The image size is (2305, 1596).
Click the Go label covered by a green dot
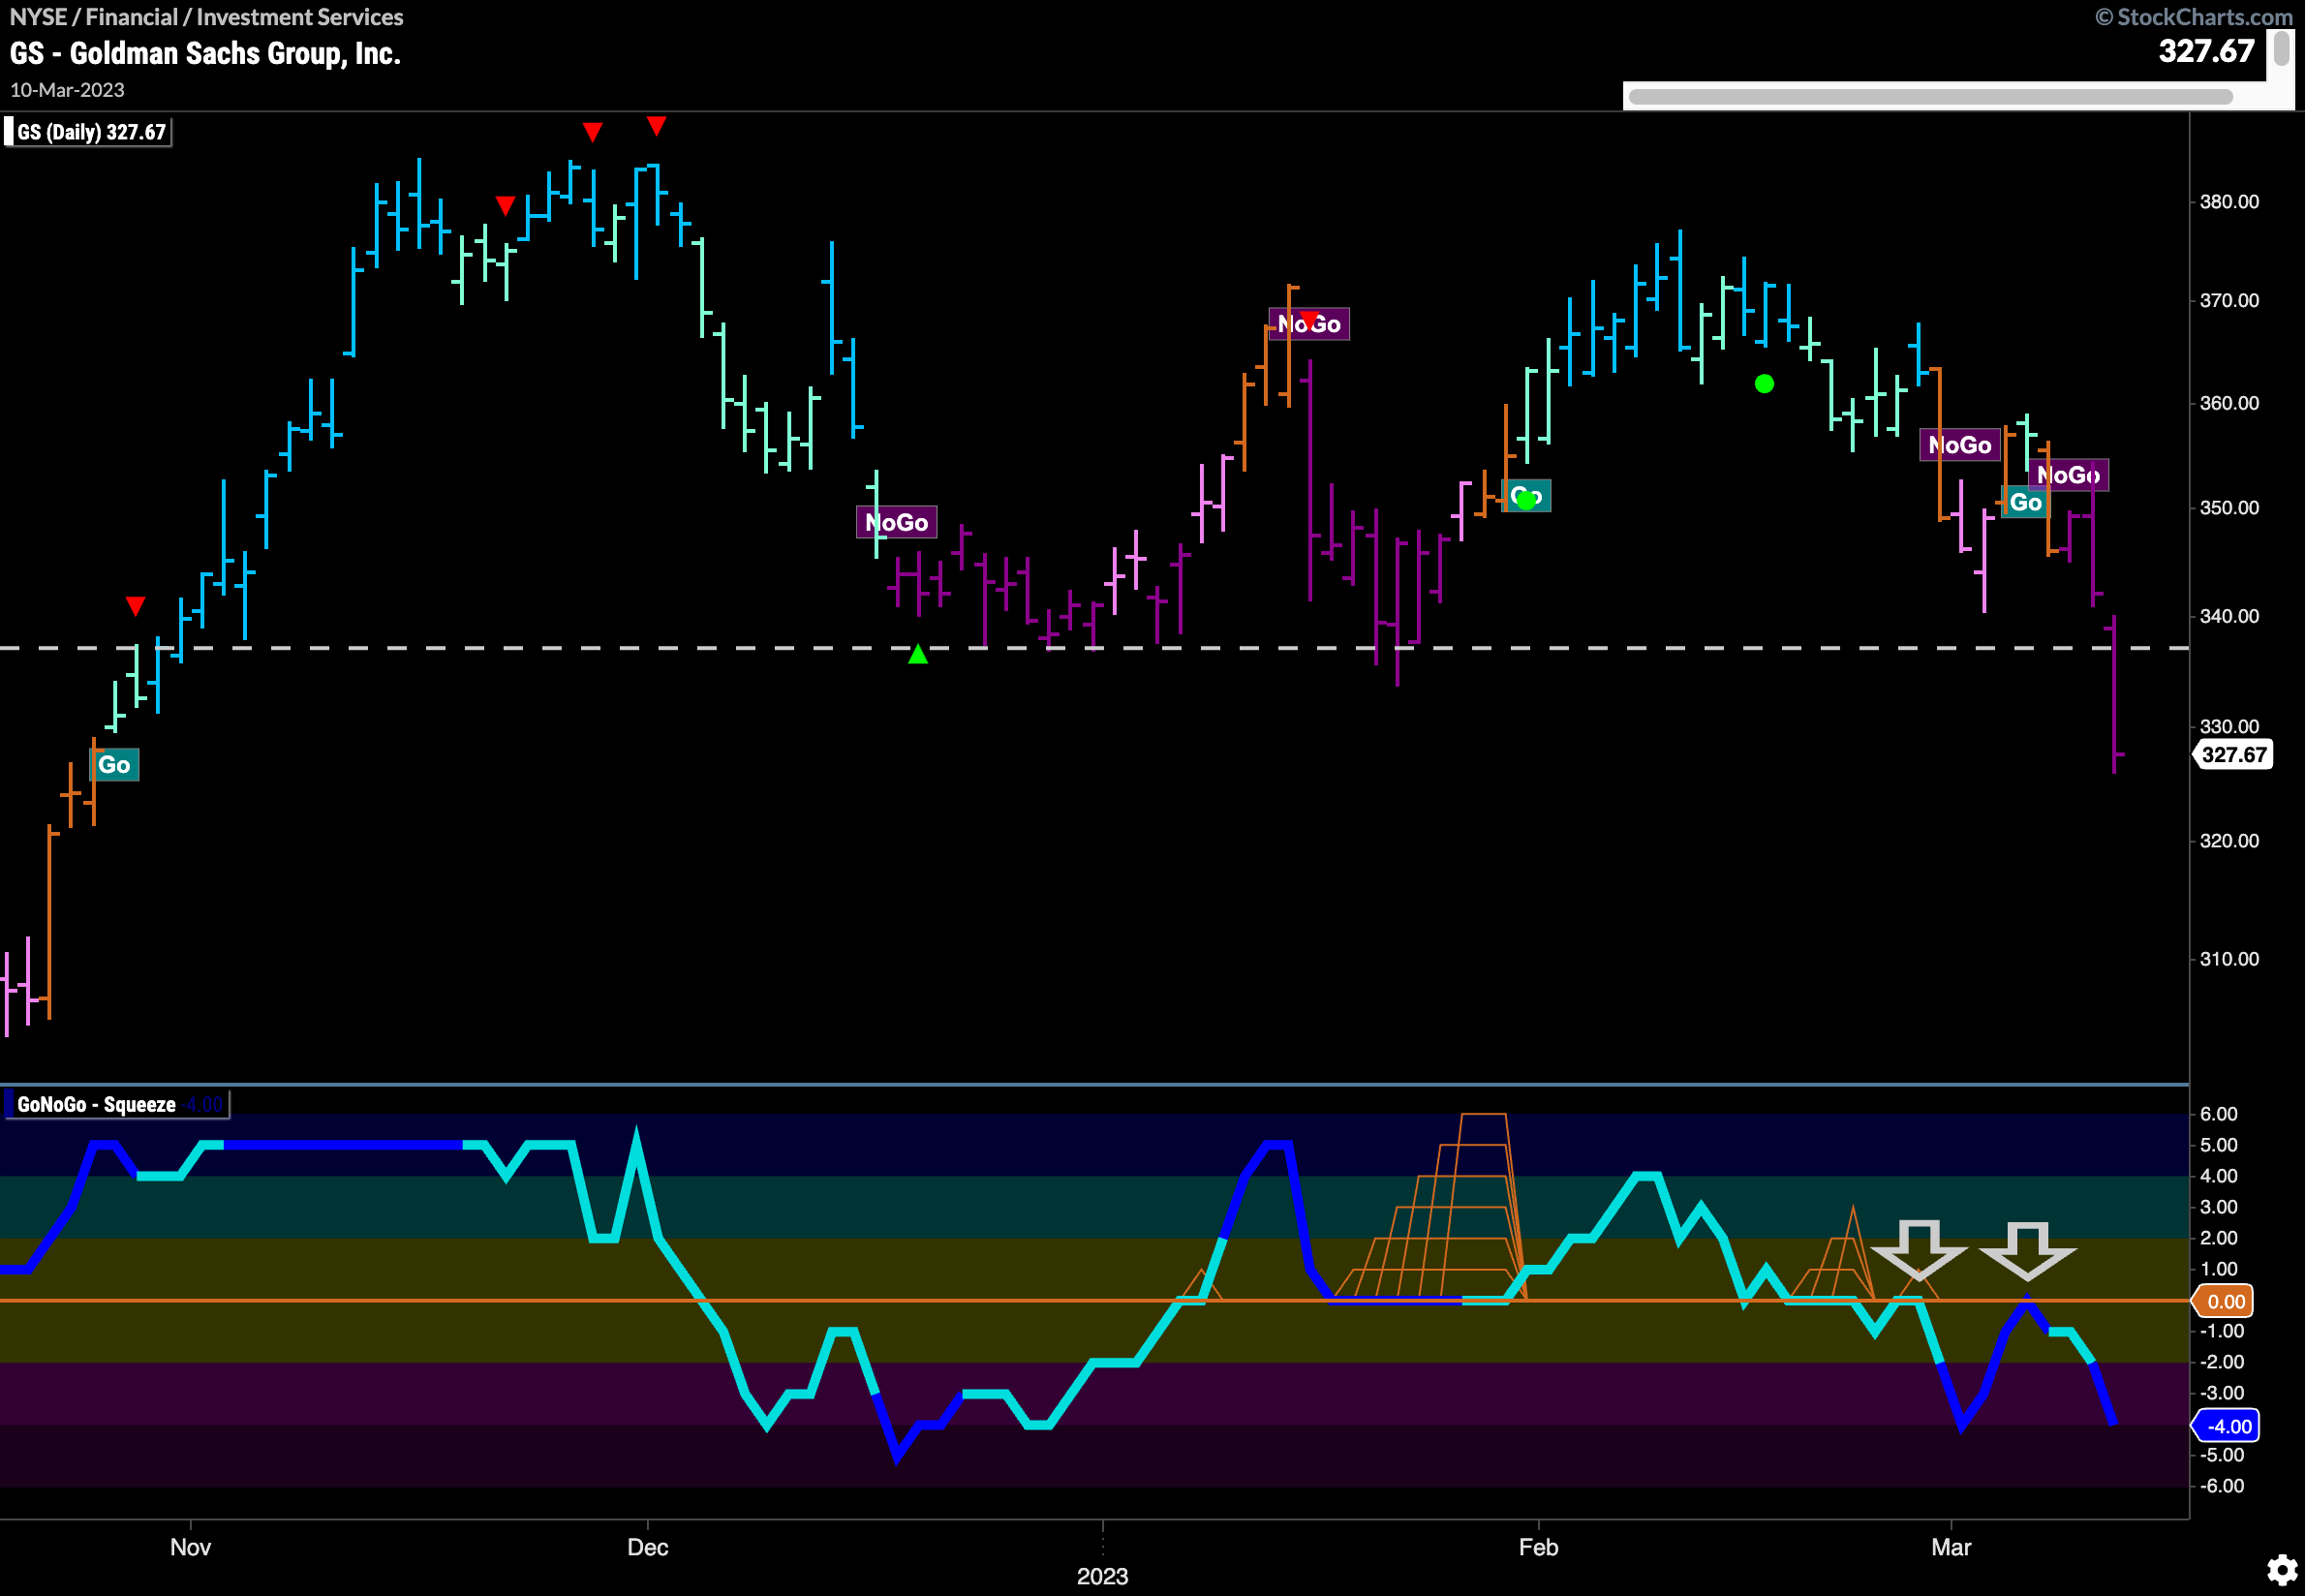[1526, 496]
